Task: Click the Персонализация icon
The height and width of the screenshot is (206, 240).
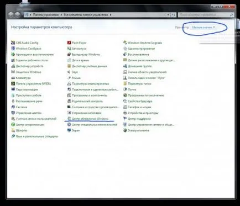Action: point(13,89)
